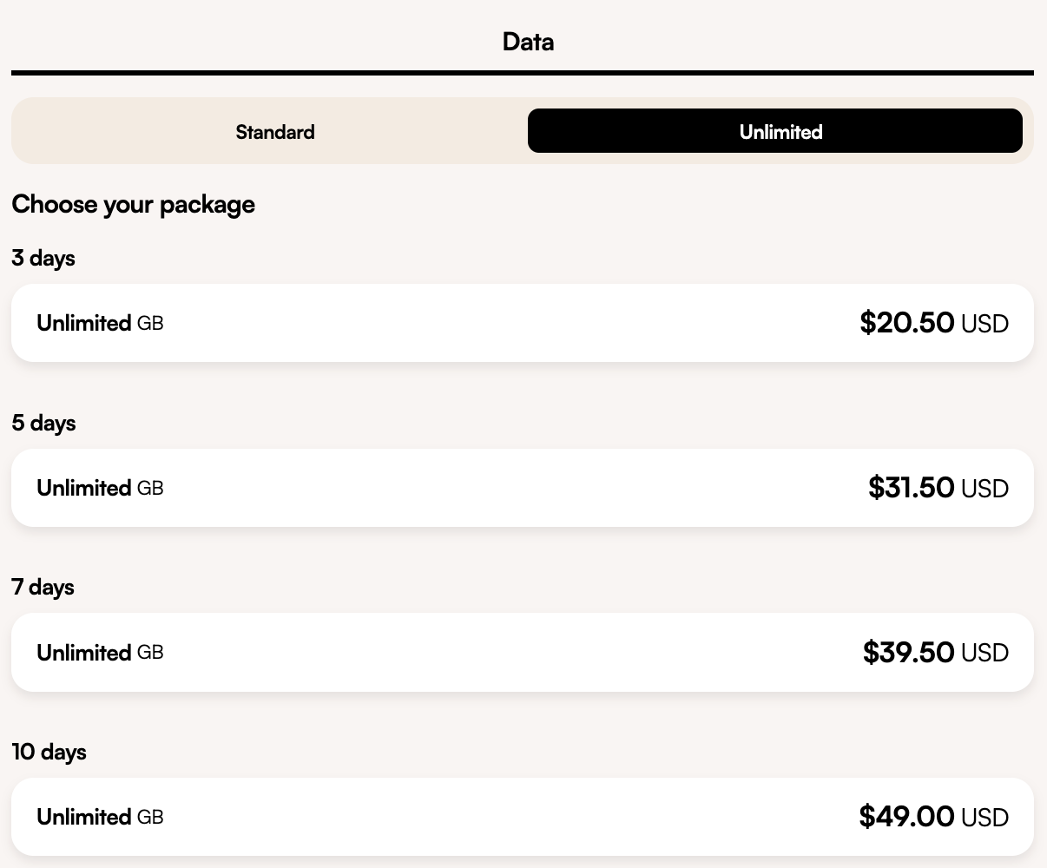Click the "5 days" duration label
Screen dimensions: 1047x868
(x=43, y=423)
